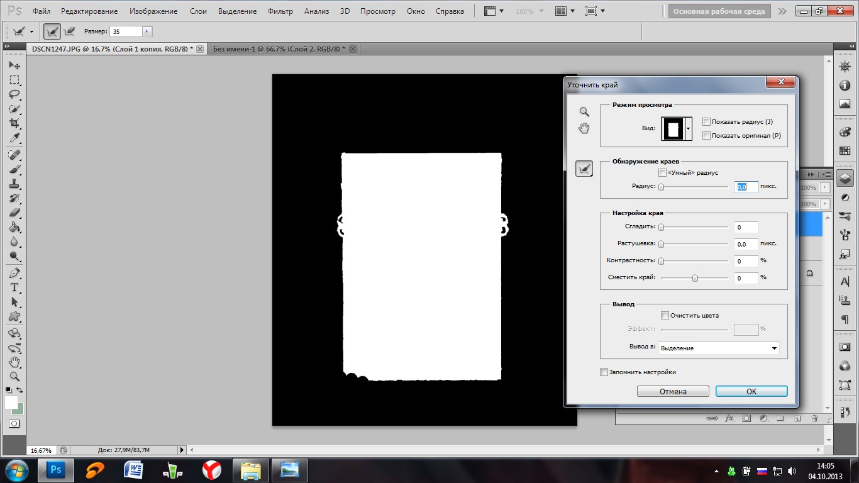This screenshot has width=859, height=483.
Task: Click the Radius slider handle
Action: point(661,187)
